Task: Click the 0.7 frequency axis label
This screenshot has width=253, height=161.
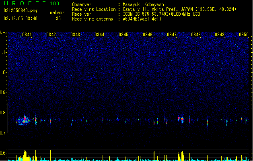Action: click(4, 133)
